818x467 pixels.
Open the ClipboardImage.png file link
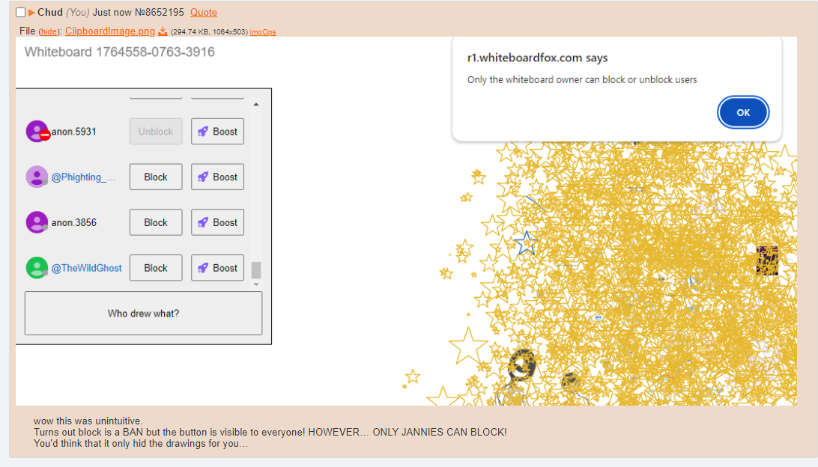click(110, 31)
